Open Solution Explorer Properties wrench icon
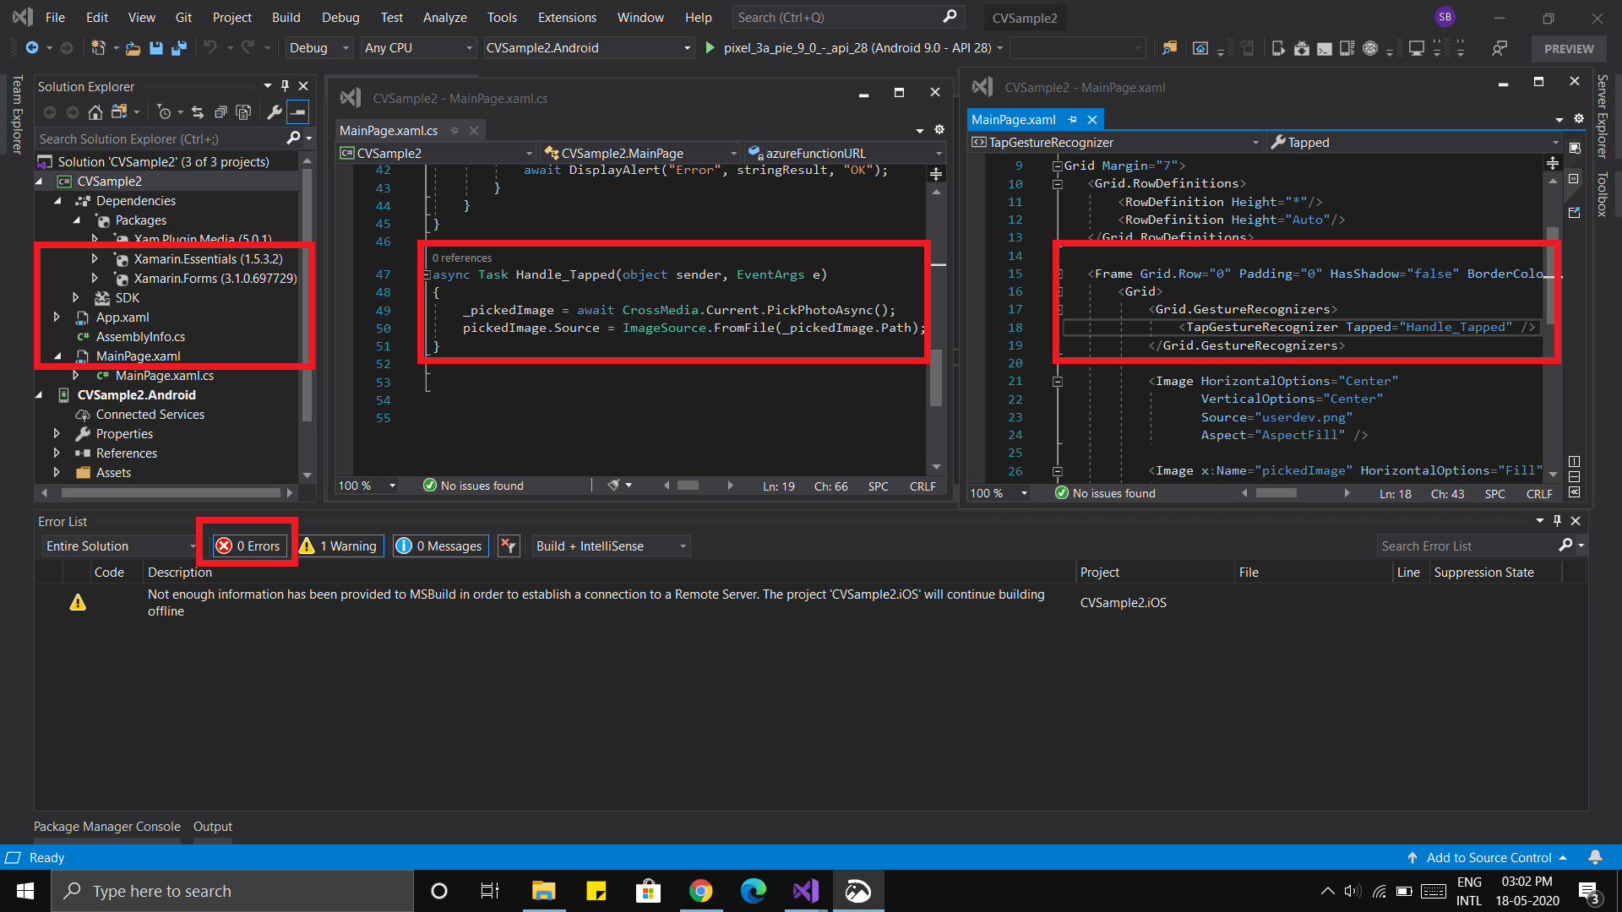This screenshot has height=912, width=1622. [x=275, y=111]
